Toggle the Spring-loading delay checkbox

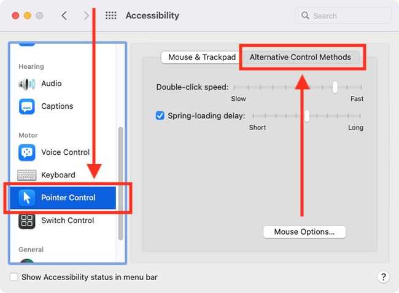[160, 115]
